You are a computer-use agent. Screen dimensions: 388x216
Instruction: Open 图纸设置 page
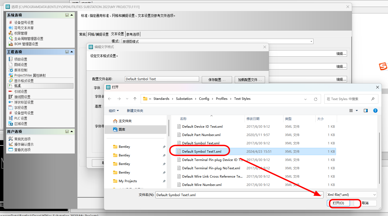point(21,65)
